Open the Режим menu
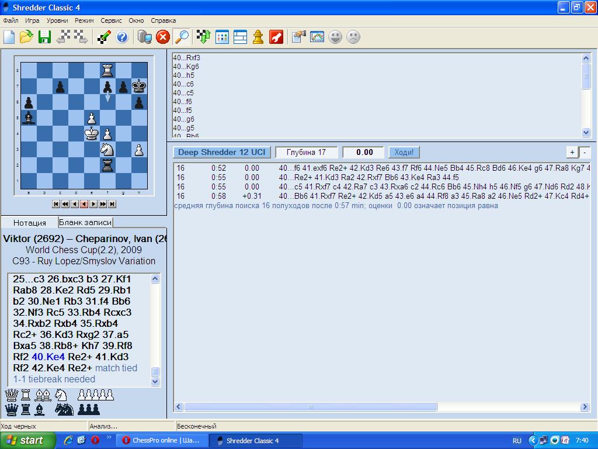The image size is (598, 449). (x=84, y=20)
